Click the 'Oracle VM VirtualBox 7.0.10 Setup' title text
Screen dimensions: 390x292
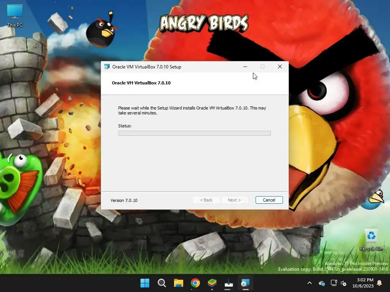pyautogui.click(x=147, y=67)
